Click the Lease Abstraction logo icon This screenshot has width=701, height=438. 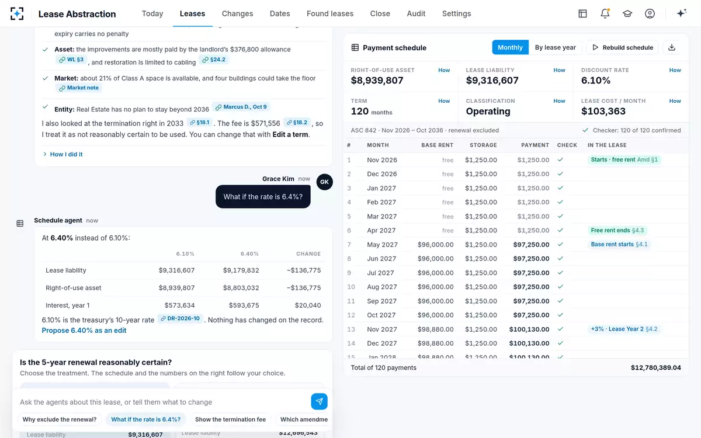[17, 13]
